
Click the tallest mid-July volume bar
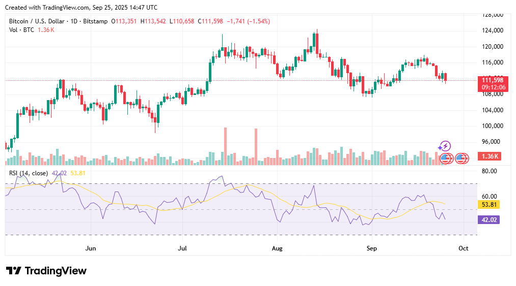pyautogui.click(x=226, y=146)
